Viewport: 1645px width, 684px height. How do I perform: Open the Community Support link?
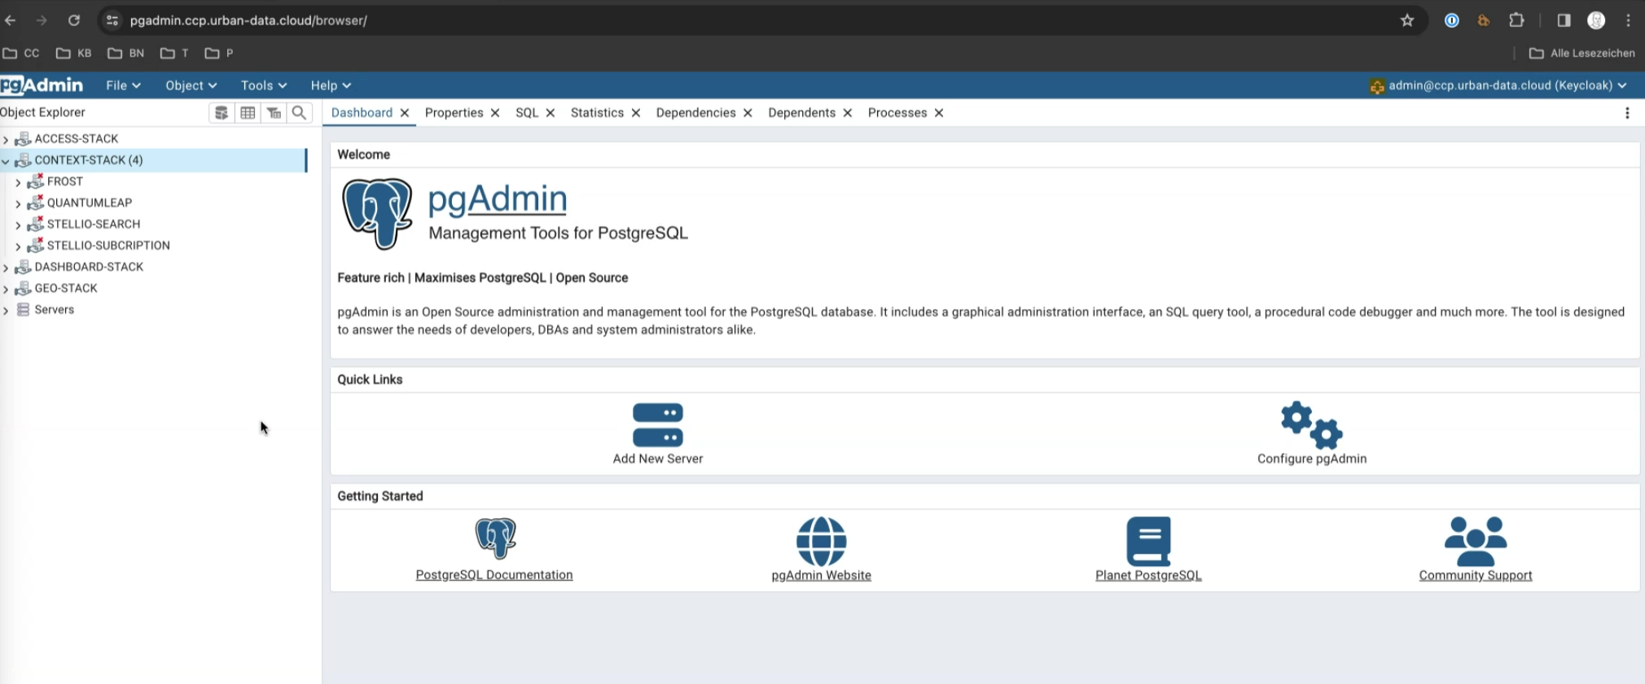[1476, 575]
